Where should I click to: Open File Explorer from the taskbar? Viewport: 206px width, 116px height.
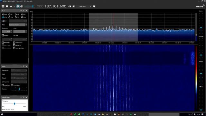[x=103, y=114]
